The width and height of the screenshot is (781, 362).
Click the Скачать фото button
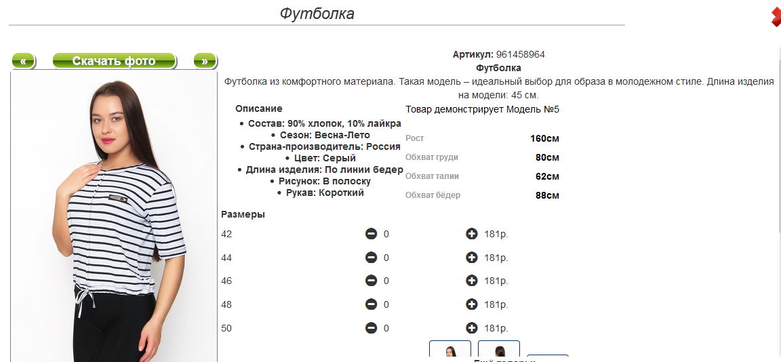pyautogui.click(x=114, y=61)
